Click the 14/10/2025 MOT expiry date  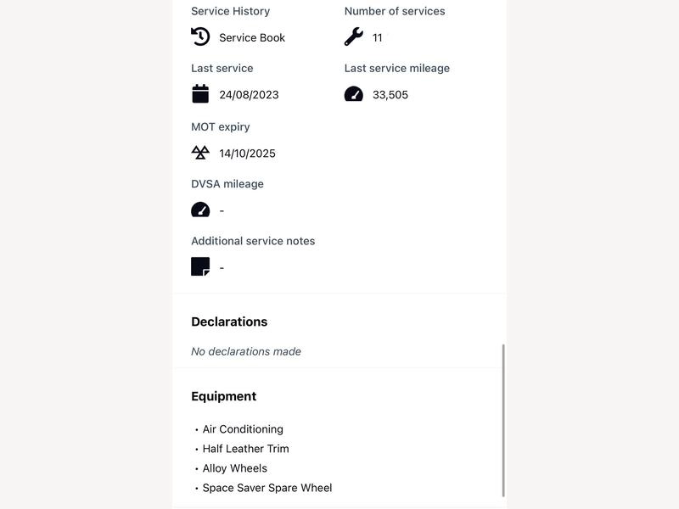(x=247, y=154)
